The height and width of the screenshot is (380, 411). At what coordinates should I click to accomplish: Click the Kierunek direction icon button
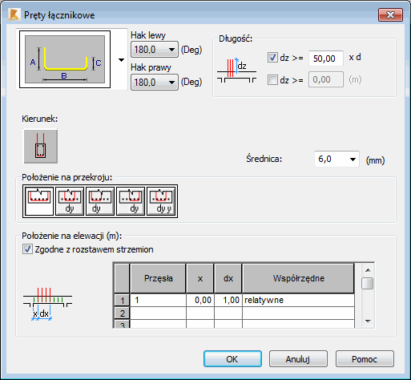point(41,146)
